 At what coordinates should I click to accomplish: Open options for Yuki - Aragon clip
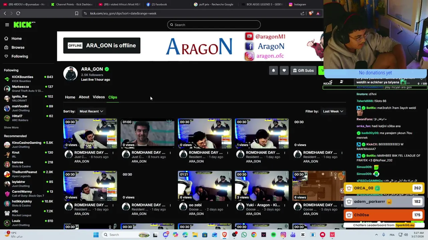[x=285, y=205]
